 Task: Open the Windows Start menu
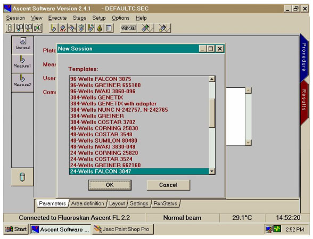tap(16, 229)
